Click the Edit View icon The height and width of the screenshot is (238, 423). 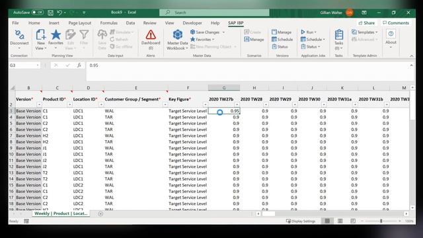click(x=71, y=35)
